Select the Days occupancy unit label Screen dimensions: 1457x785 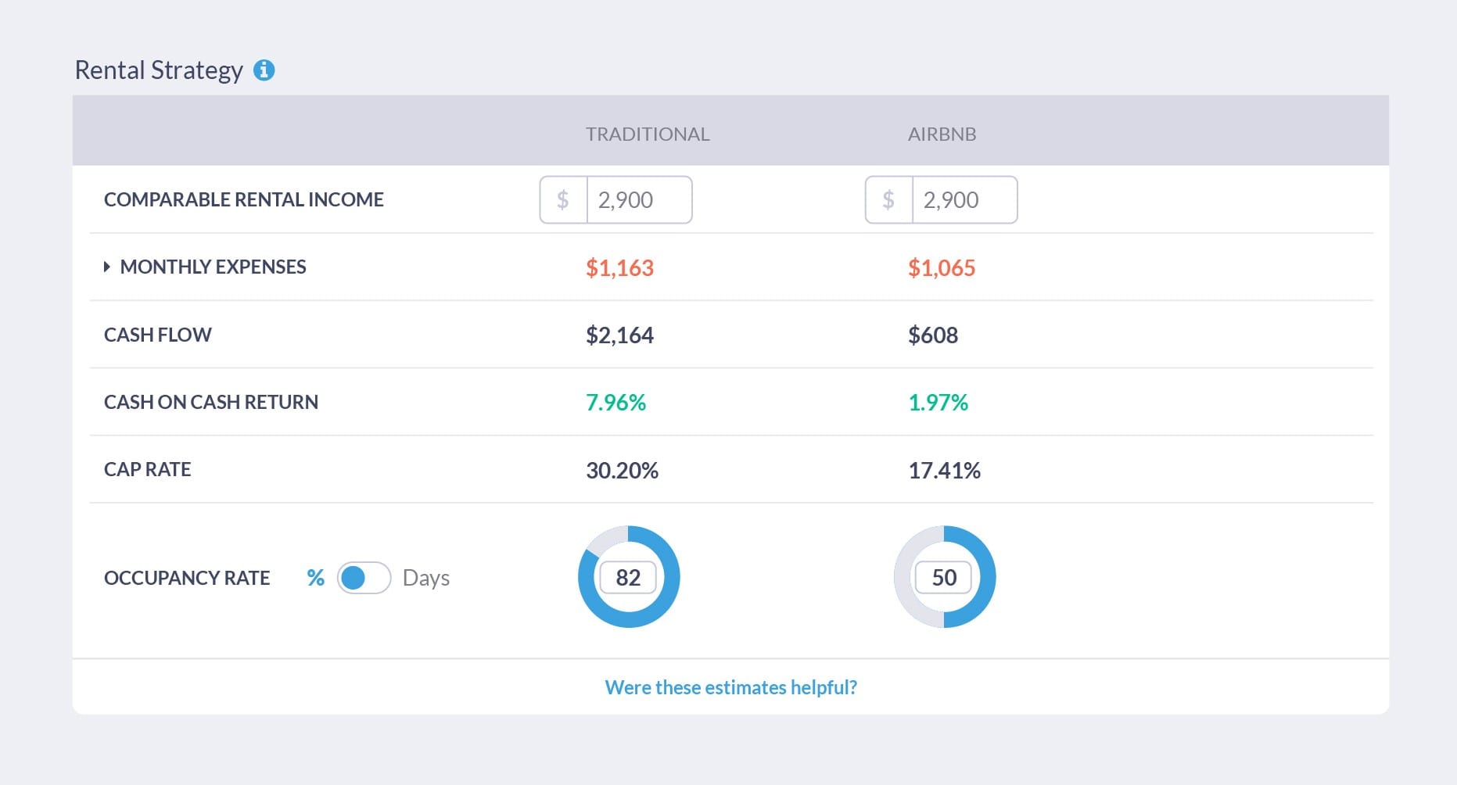click(425, 578)
